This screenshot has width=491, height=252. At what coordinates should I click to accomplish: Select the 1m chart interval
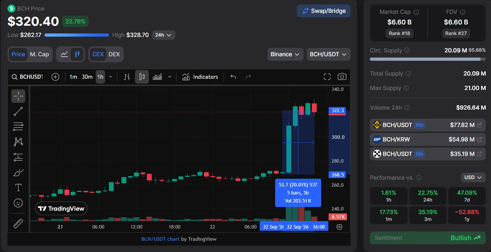click(x=73, y=77)
